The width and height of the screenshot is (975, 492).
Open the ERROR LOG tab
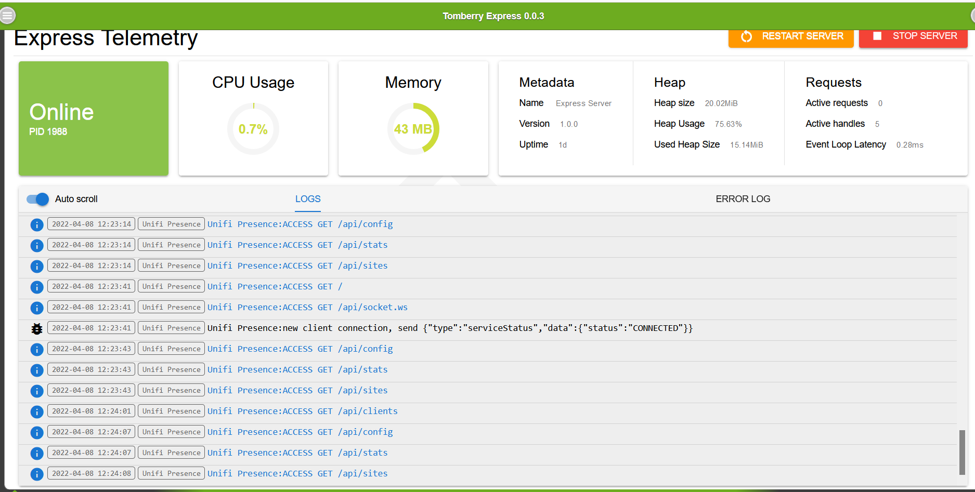pos(743,199)
